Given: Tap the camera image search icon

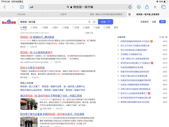Looking at the screenshot, I should coord(94,22).
